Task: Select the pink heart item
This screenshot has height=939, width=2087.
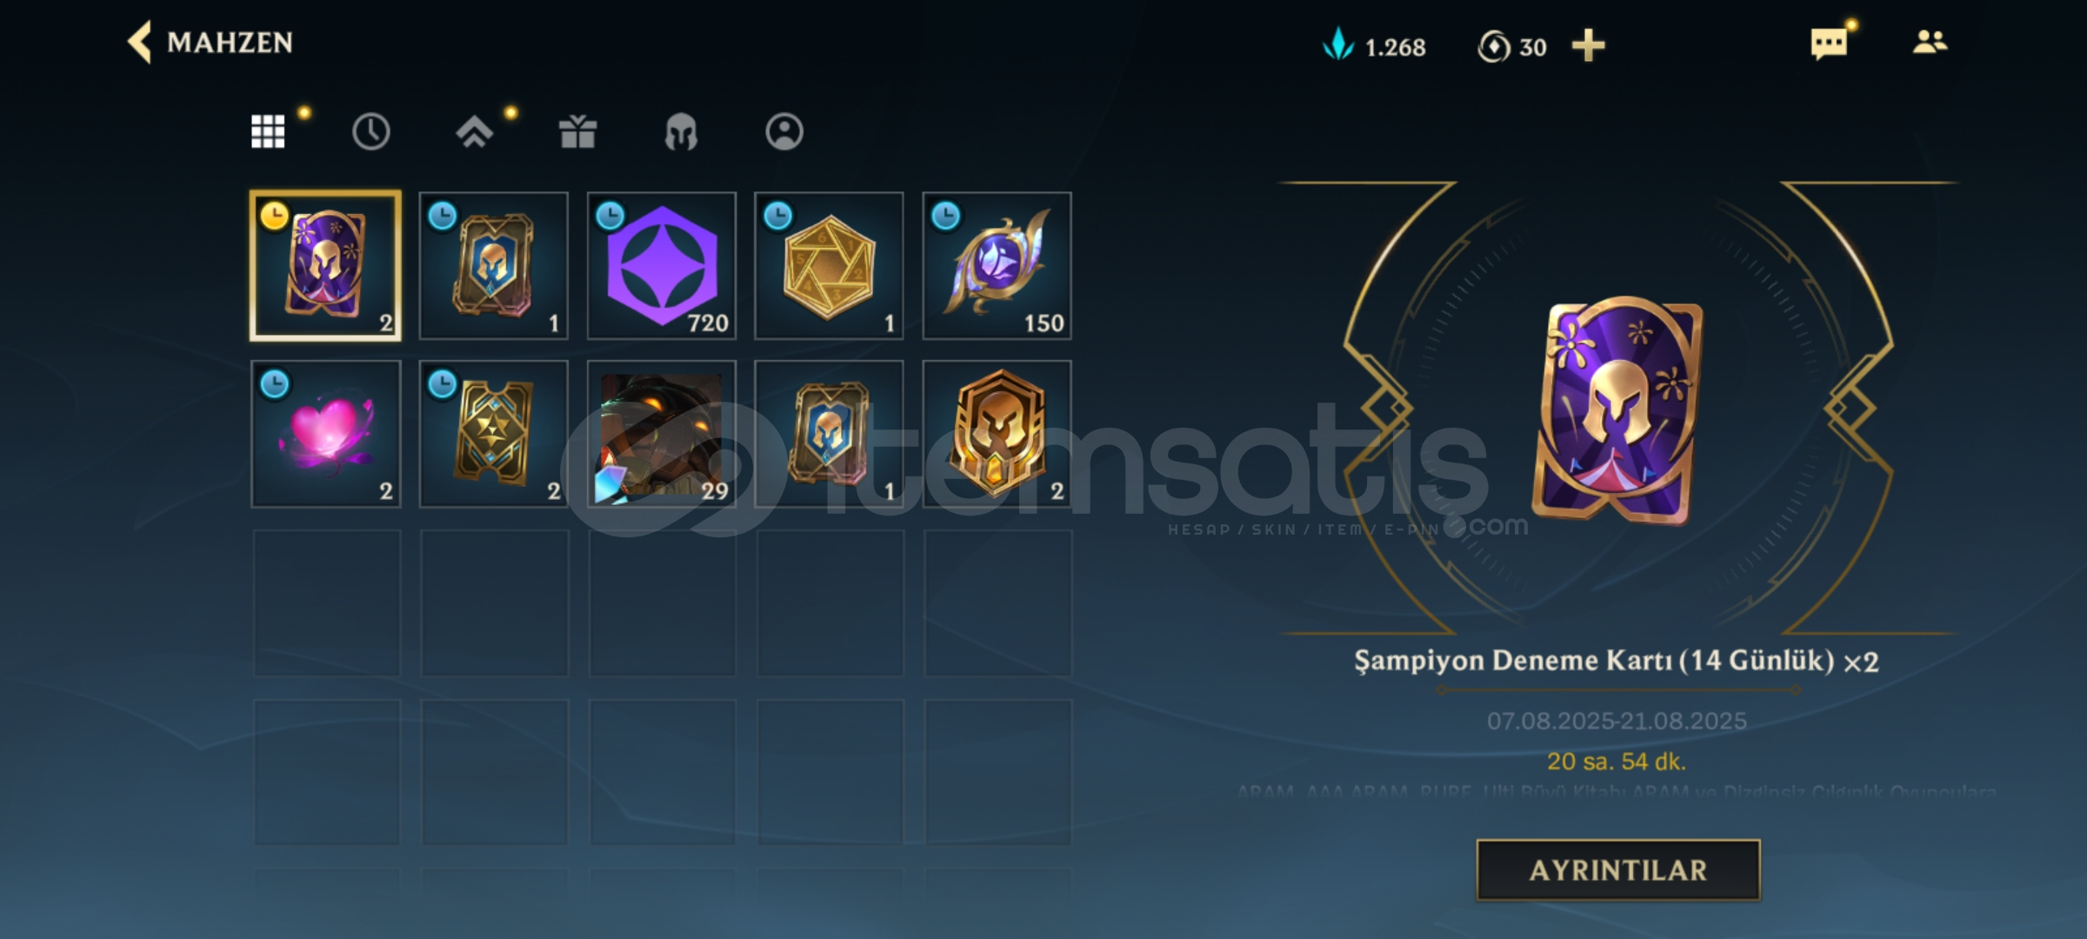Action: click(x=326, y=434)
